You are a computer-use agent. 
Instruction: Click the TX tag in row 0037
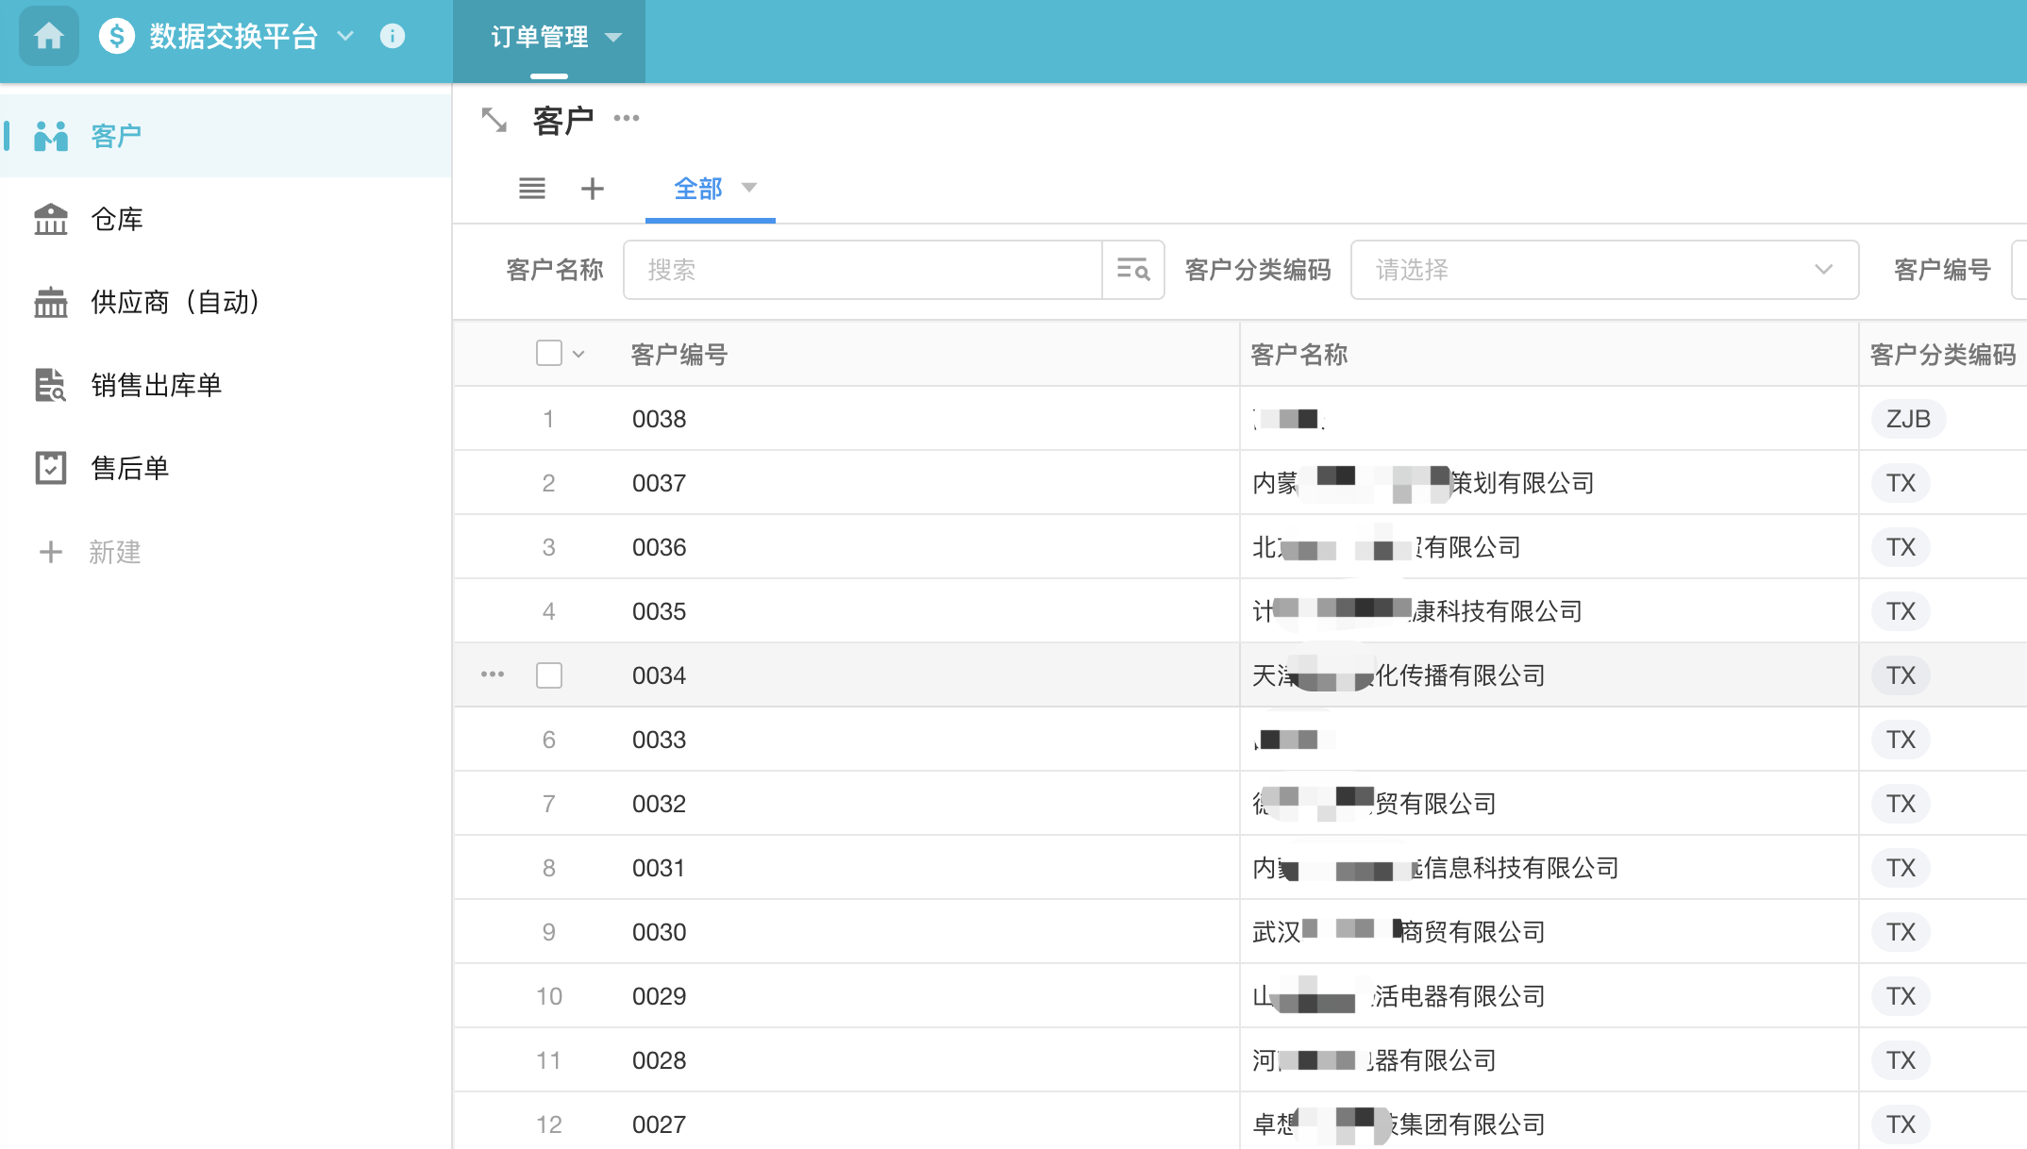(x=1901, y=483)
